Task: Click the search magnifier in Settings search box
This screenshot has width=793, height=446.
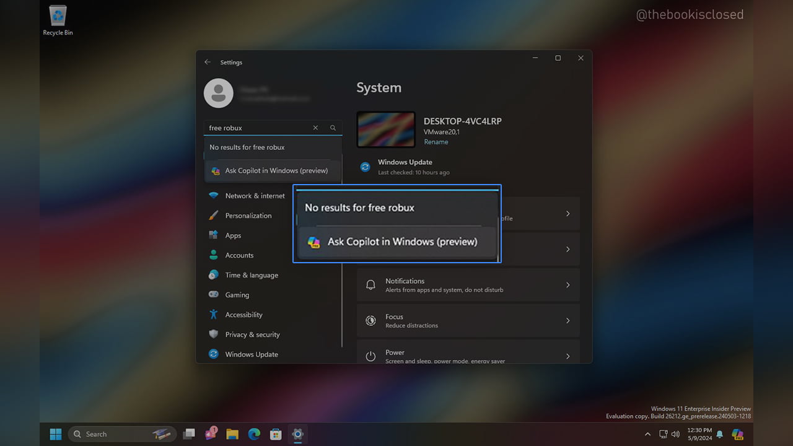Action: pyautogui.click(x=333, y=128)
